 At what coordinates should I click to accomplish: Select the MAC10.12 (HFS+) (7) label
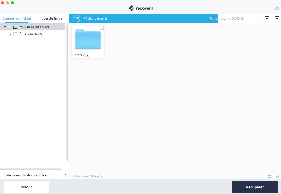[x=34, y=27]
